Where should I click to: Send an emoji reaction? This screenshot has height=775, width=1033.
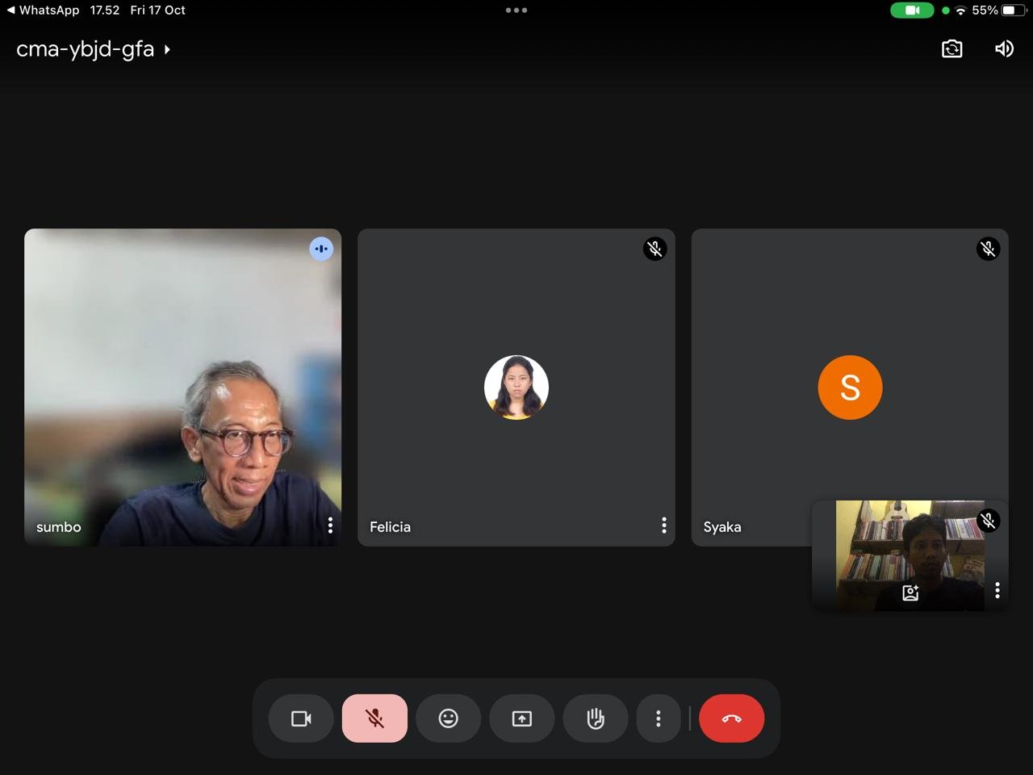448,718
